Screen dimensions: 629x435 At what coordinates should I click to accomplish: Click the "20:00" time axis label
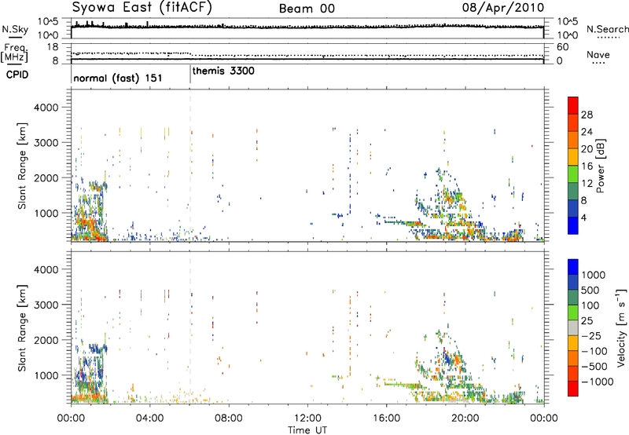[465, 419]
